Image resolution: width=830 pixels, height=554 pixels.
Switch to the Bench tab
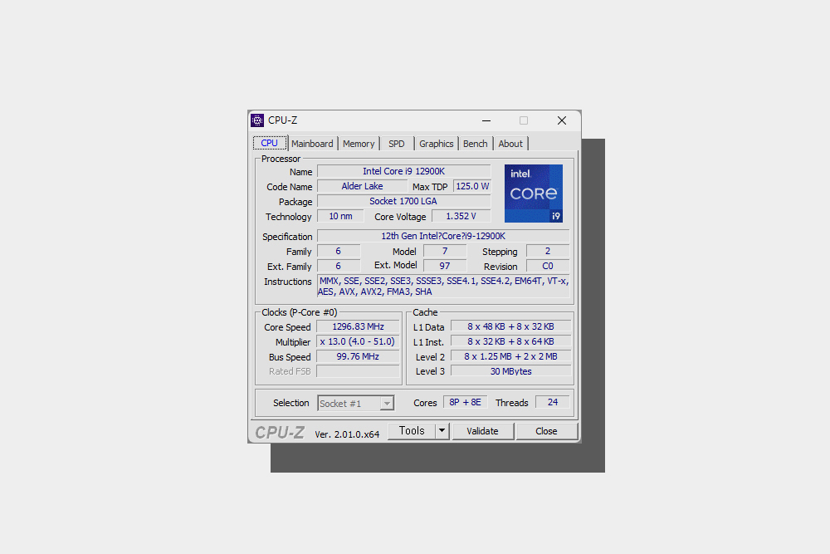pyautogui.click(x=476, y=144)
